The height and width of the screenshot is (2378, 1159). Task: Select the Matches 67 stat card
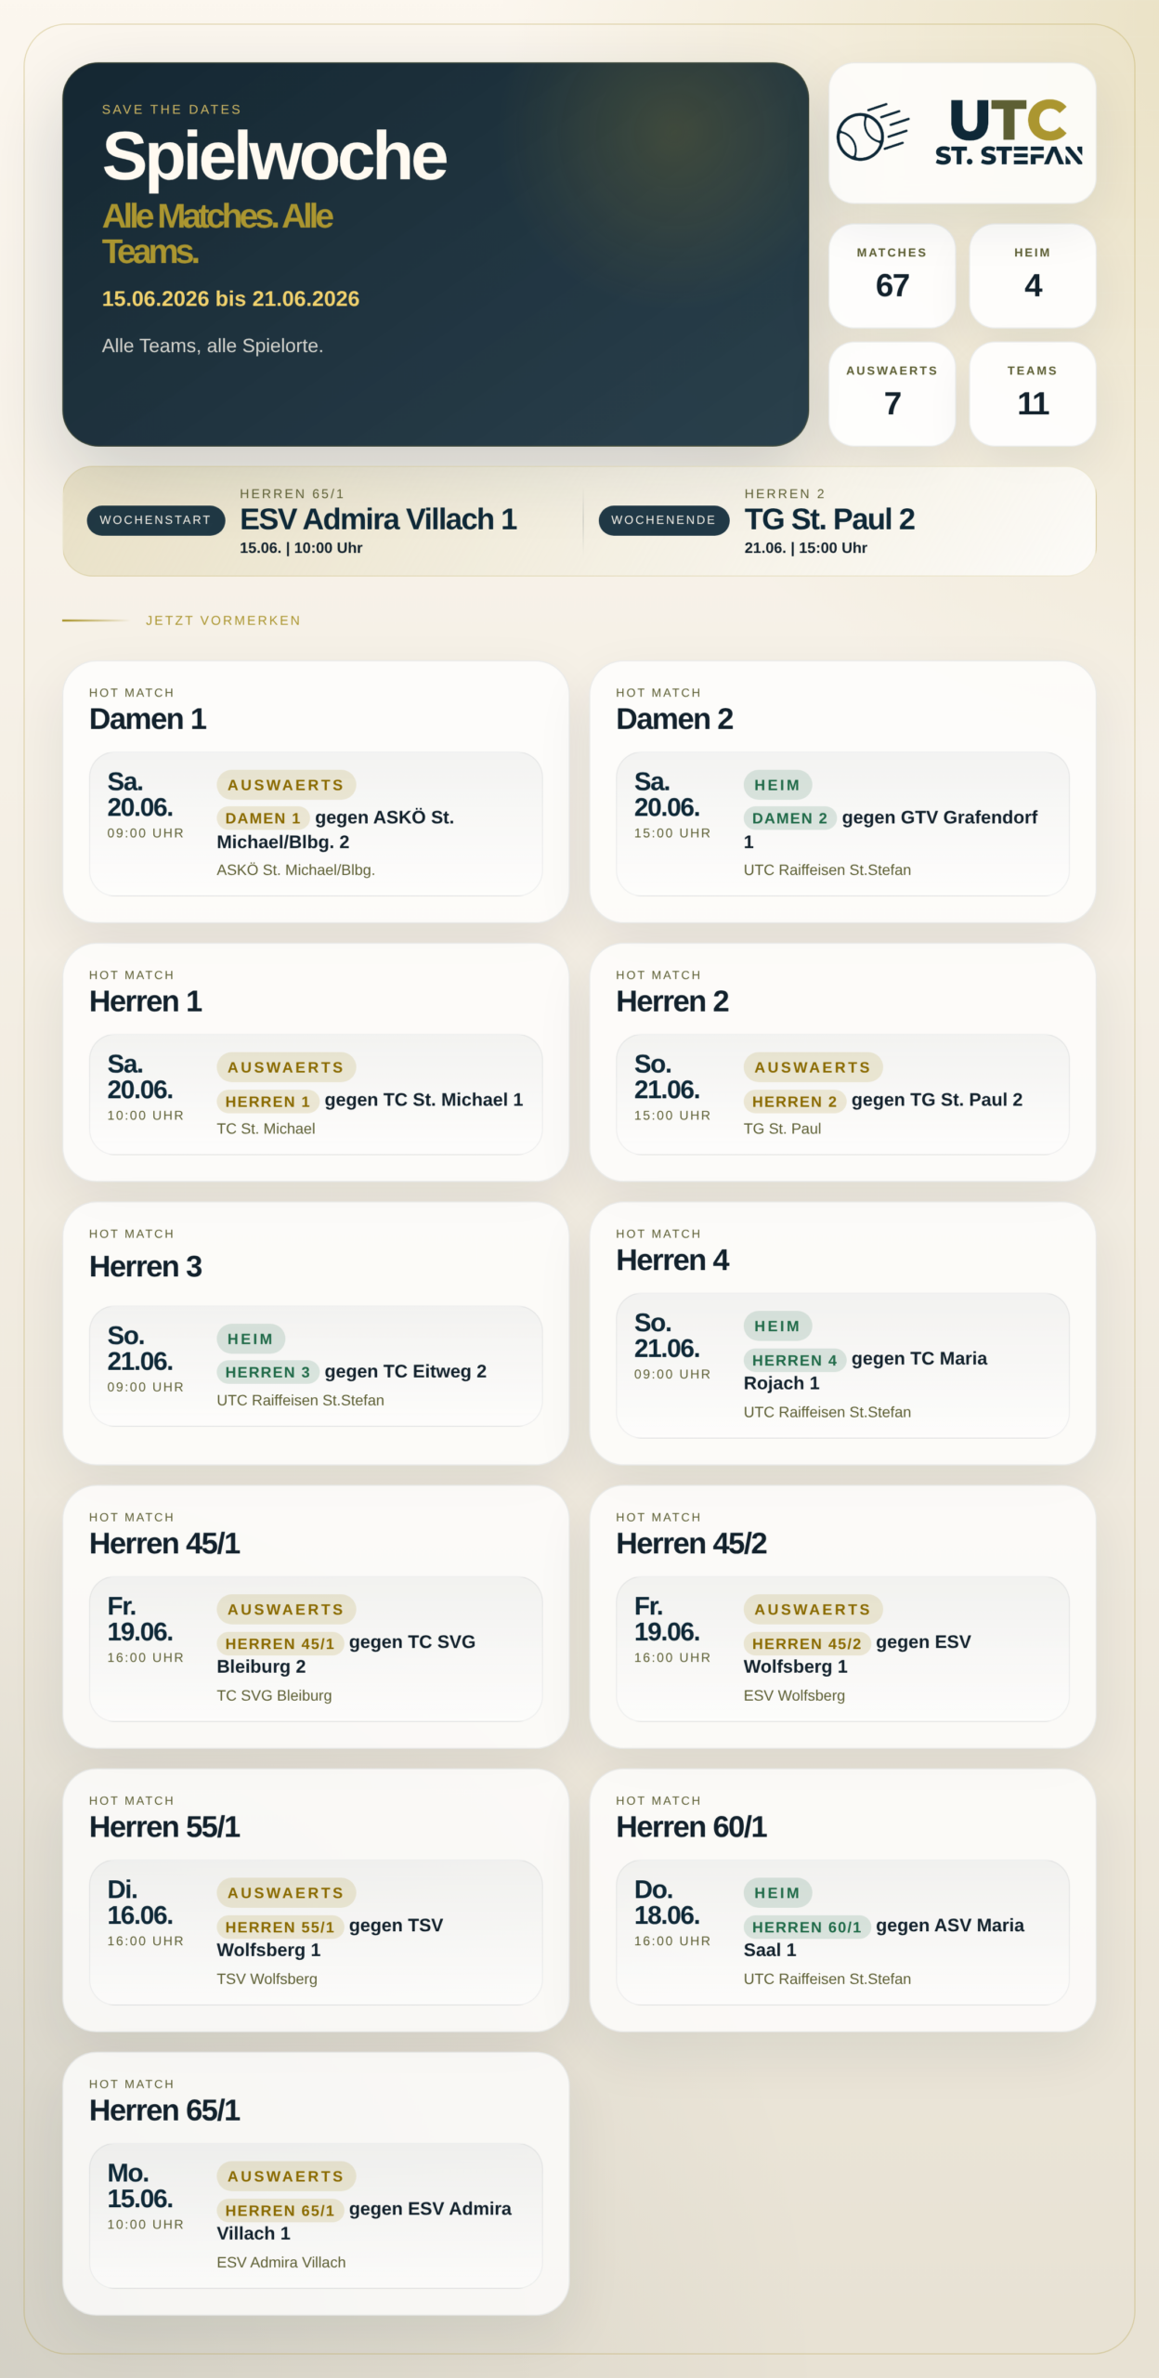click(892, 275)
